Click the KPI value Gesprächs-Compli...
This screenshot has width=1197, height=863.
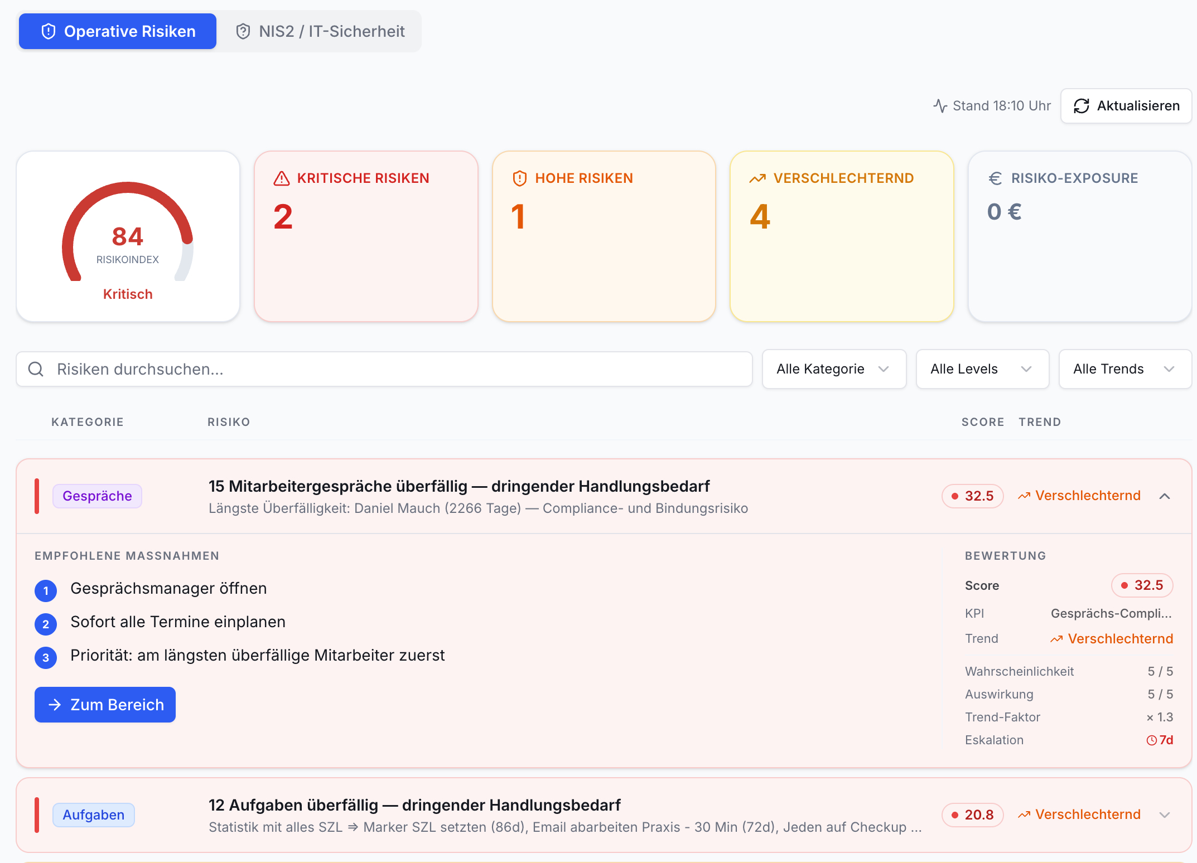1112,613
